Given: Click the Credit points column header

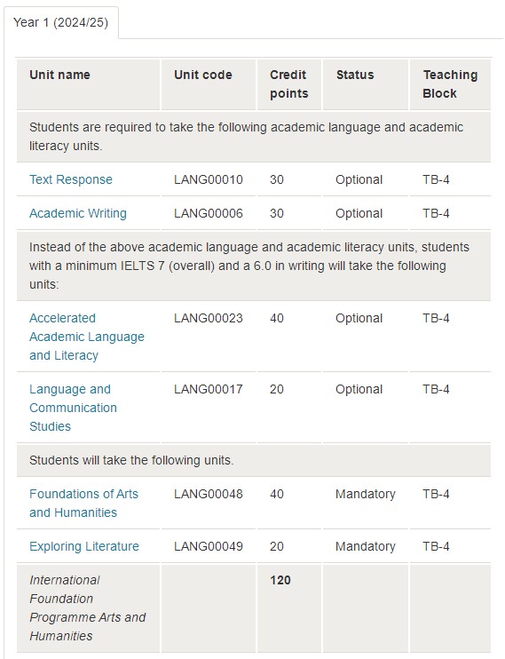Looking at the screenshot, I should click(289, 84).
